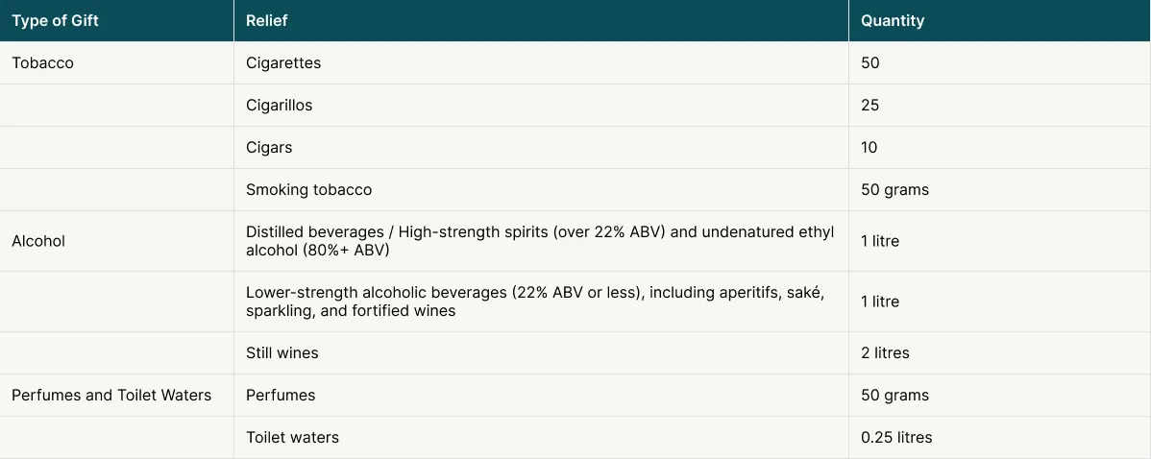The image size is (1151, 459).
Task: Click the "2 litres" quantity cell
Action: tap(885, 353)
